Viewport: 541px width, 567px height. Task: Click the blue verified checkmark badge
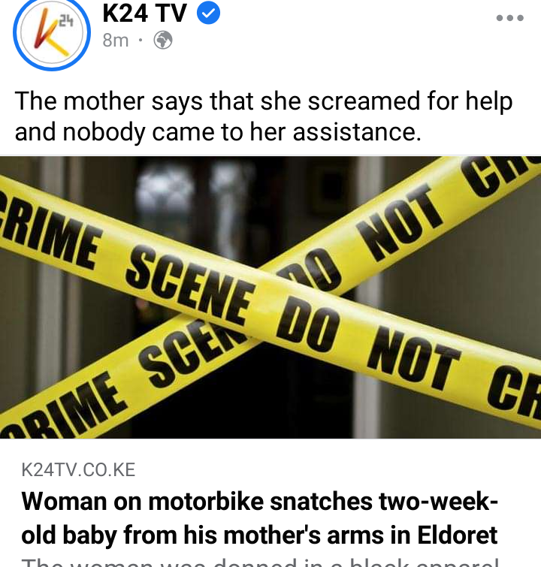pos(208,13)
